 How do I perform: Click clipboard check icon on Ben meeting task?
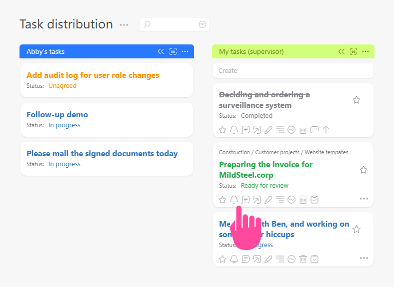(314, 259)
